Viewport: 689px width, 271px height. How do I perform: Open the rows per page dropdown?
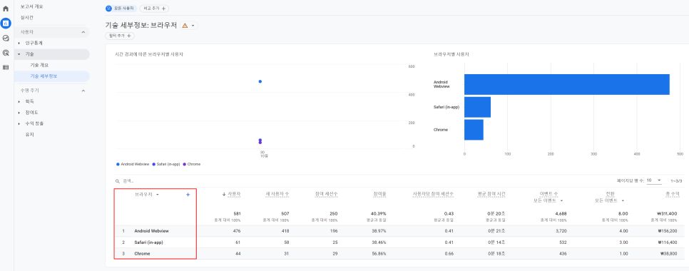(654, 180)
